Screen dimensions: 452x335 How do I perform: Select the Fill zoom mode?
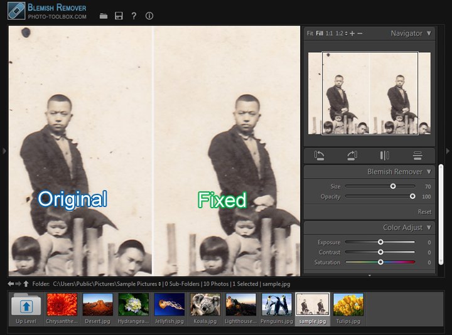pyautogui.click(x=320, y=33)
